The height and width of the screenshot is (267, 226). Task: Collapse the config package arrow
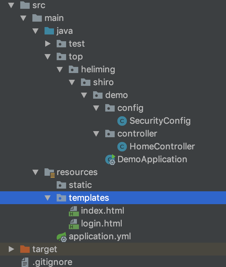tap(96, 108)
